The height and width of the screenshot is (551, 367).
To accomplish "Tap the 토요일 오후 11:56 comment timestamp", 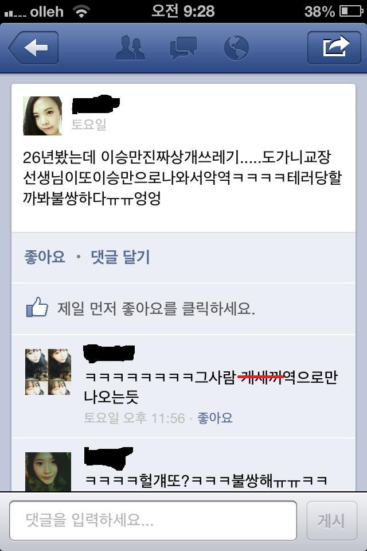I will click(135, 418).
